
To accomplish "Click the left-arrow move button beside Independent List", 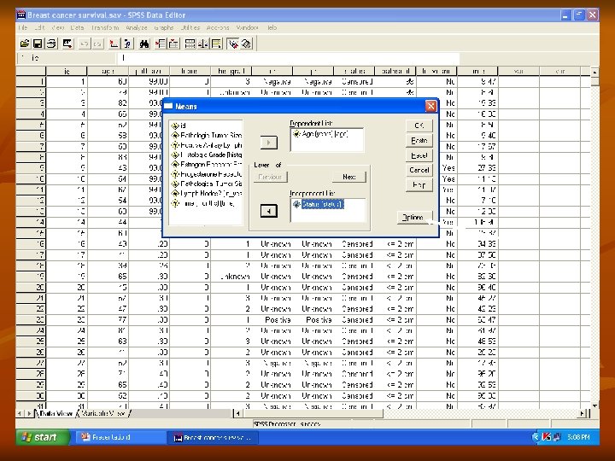I will [x=269, y=211].
